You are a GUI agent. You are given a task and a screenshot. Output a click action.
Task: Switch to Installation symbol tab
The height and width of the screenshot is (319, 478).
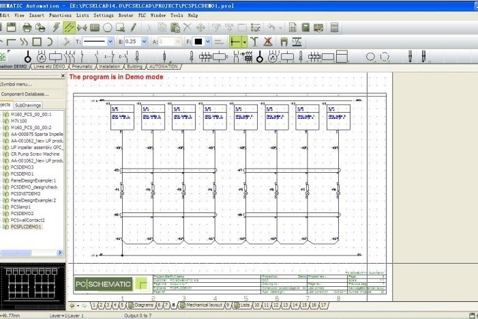109,66
